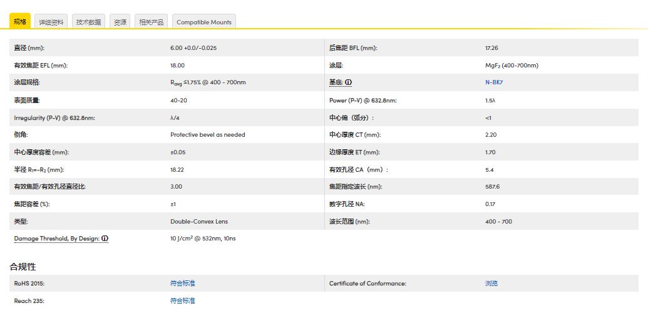Click the 符合标准 link for RoHS 2015
The width and height of the screenshot is (648, 326).
(x=183, y=284)
